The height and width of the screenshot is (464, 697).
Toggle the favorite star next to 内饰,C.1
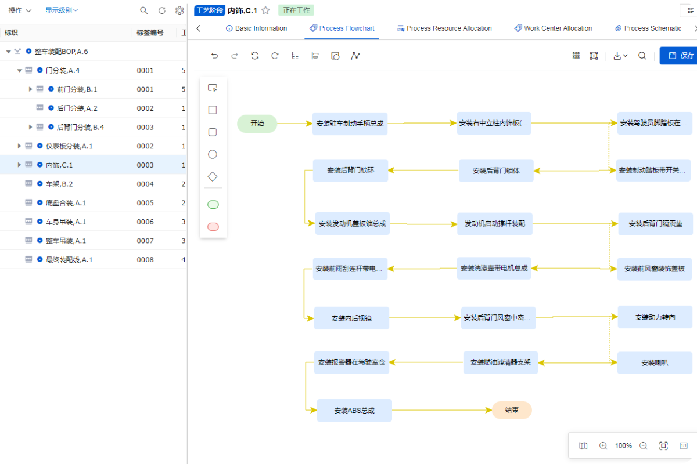(x=265, y=10)
